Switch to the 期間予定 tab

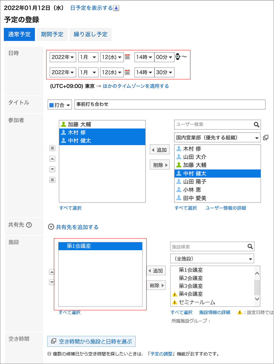(52, 34)
